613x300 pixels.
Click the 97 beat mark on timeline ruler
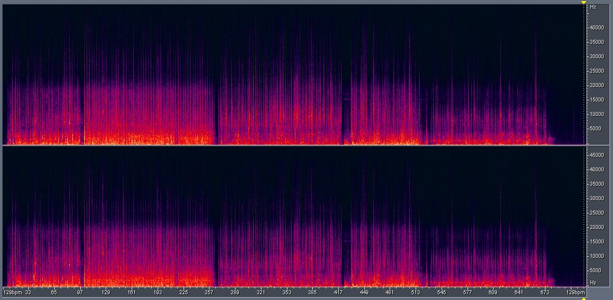pos(80,292)
